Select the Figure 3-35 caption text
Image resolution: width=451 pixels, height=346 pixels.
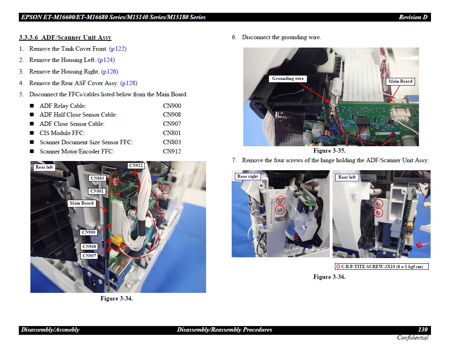(329, 151)
